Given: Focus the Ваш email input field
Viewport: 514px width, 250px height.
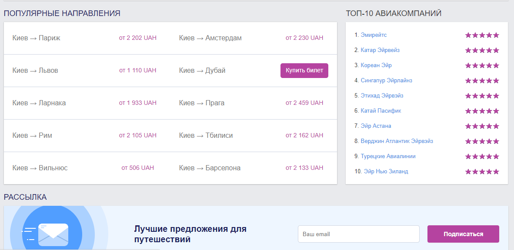Looking at the screenshot, I should pos(359,234).
